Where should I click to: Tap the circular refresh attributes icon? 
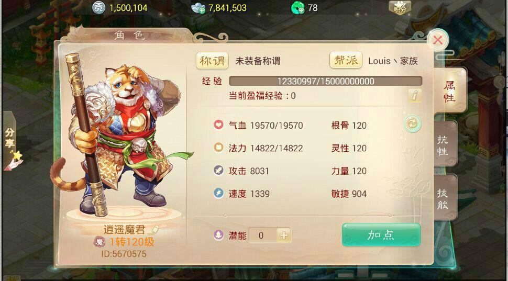point(413,123)
